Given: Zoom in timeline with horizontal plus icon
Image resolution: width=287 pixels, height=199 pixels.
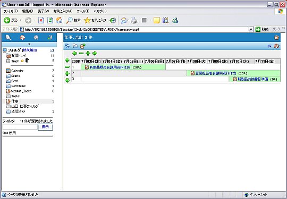Looking at the screenshot, I should click(x=88, y=54).
